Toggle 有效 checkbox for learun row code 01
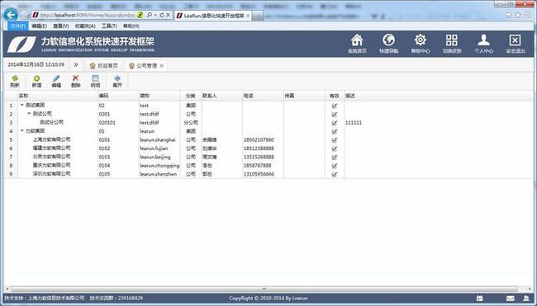This screenshot has width=537, height=306. [x=335, y=132]
